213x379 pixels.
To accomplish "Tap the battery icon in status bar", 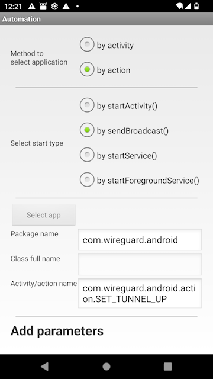I will pyautogui.click(x=196, y=7).
